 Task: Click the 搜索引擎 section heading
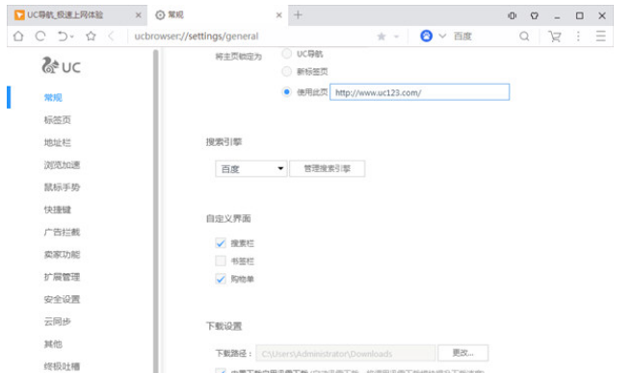(224, 142)
